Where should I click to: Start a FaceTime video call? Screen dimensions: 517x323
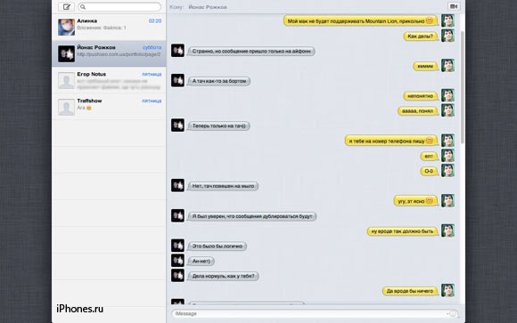tap(454, 6)
